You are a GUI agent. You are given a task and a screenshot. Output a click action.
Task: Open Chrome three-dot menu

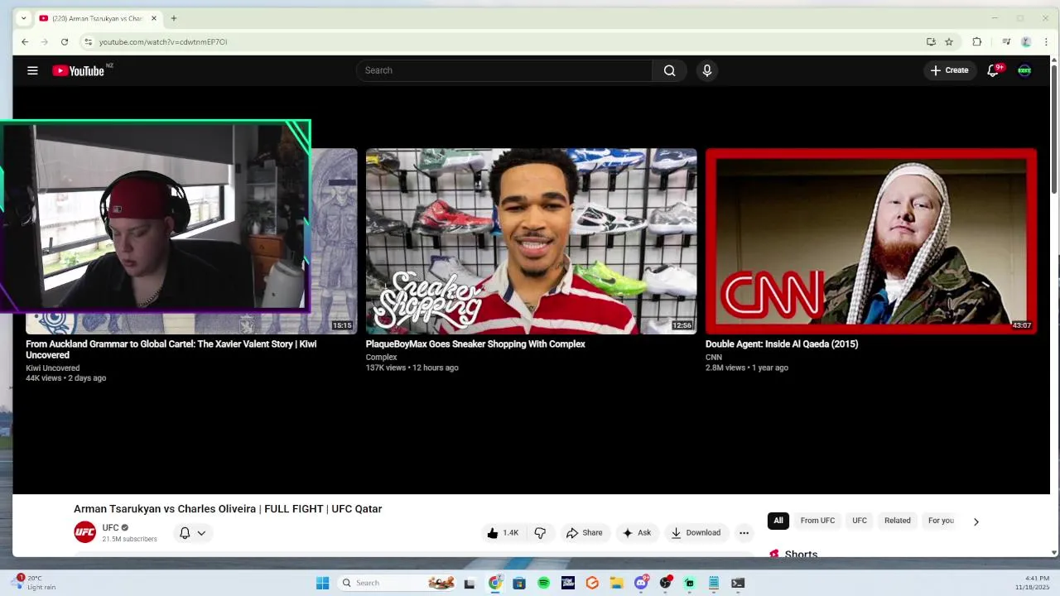pyautogui.click(x=1047, y=41)
